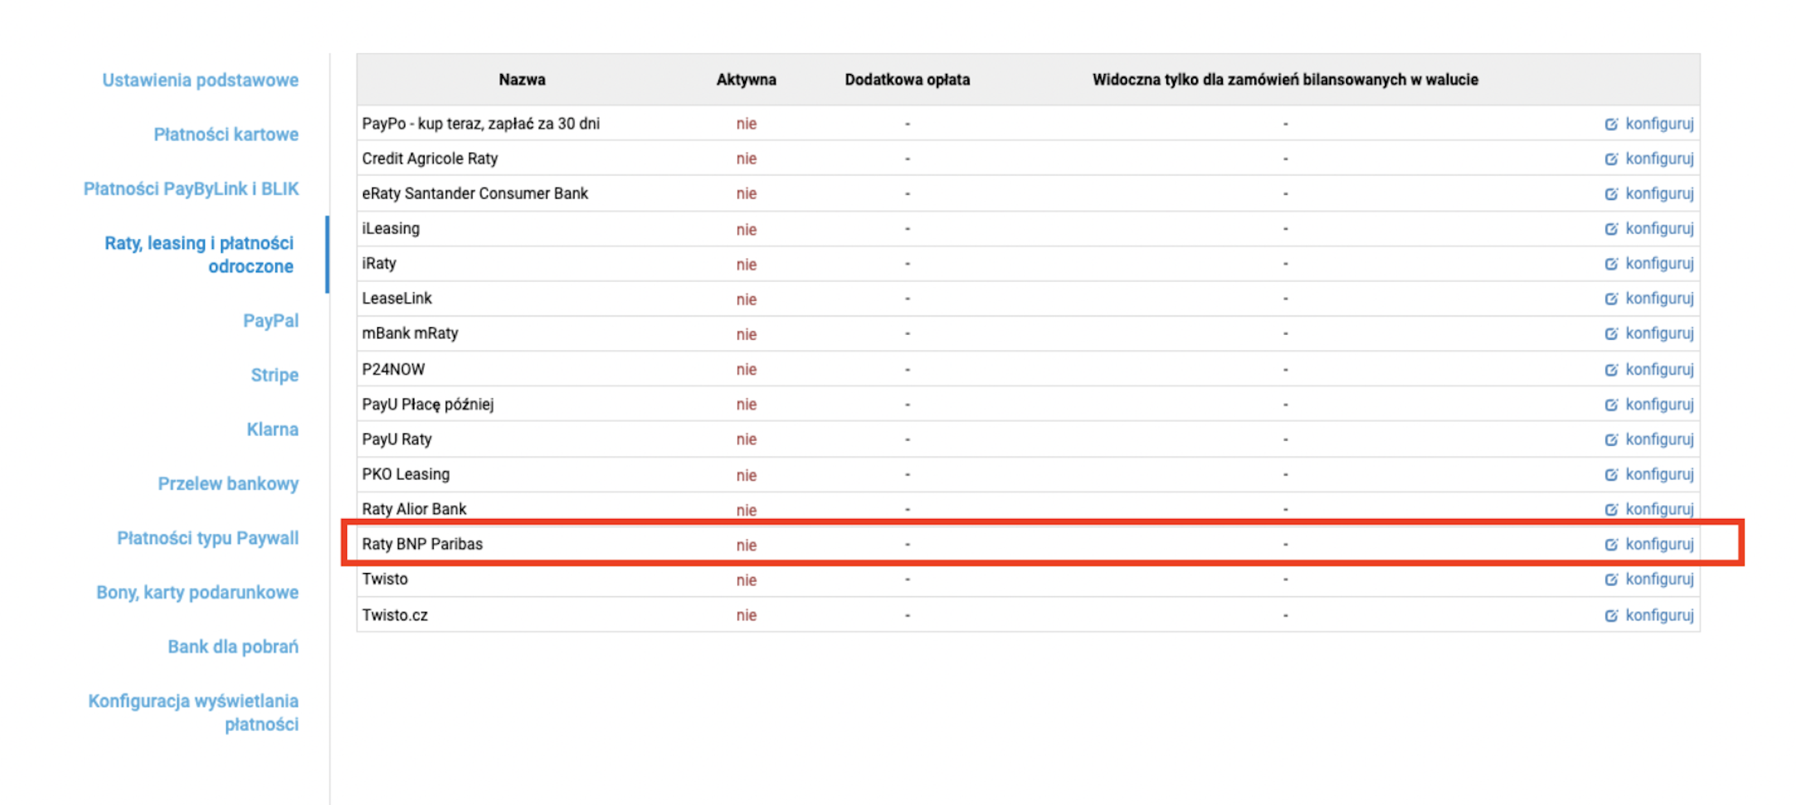Click the edit icon in the iLeasing row
The width and height of the screenshot is (1796, 805).
tap(1611, 229)
